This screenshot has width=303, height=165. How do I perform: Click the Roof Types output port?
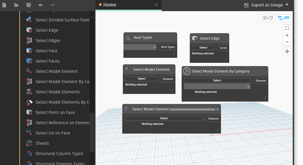(168, 47)
